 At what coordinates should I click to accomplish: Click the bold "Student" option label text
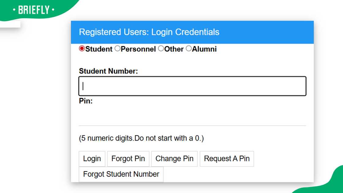tap(99, 49)
